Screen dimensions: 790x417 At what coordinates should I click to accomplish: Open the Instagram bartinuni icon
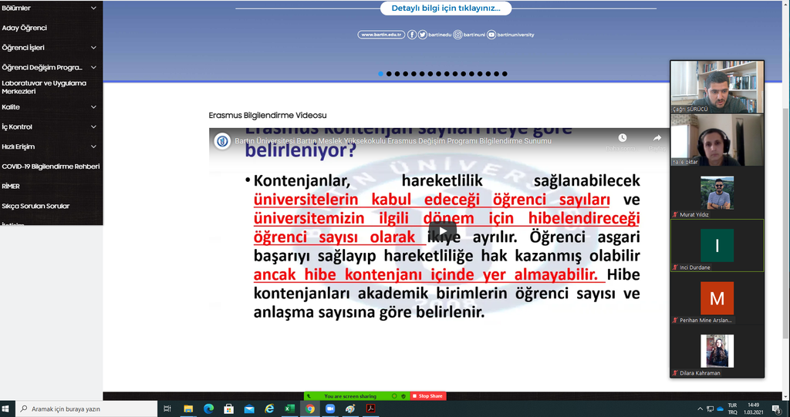click(457, 35)
